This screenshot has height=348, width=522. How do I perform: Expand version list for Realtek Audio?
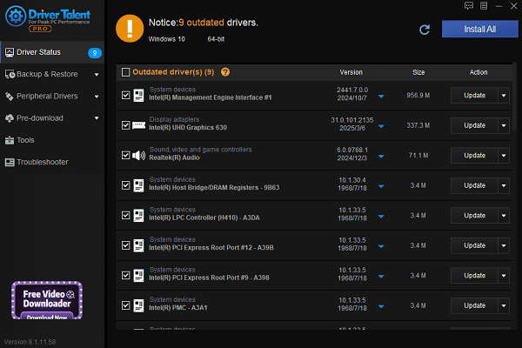(381, 157)
